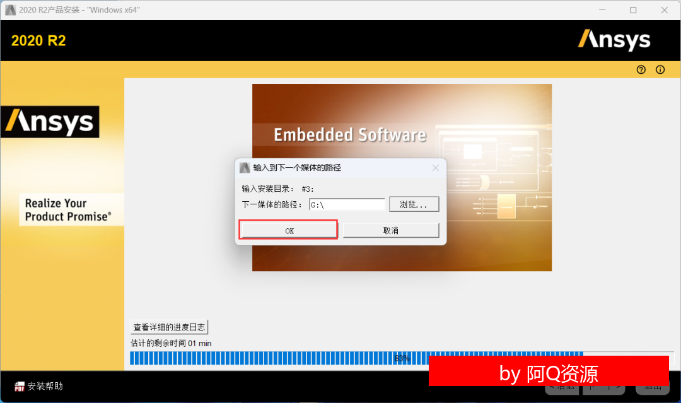The width and height of the screenshot is (681, 403).
Task: Close the 输入到下一个媒体的路径 dialog
Action: [435, 168]
